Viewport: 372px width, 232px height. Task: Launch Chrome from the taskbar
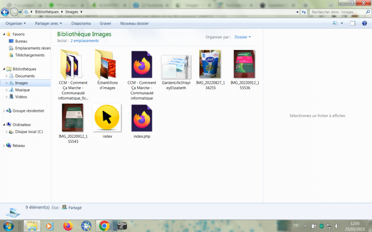(104, 226)
